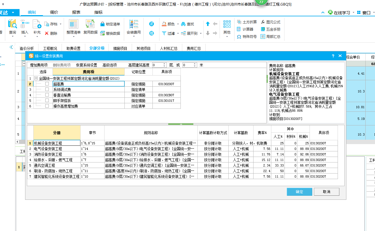Open the 费用汇总 tab
Image resolution: width=375 pixels, height=231 pixels.
pyautogui.click(x=194, y=48)
